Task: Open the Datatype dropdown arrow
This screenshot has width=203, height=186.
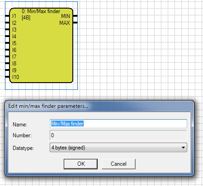Action: 183,148
